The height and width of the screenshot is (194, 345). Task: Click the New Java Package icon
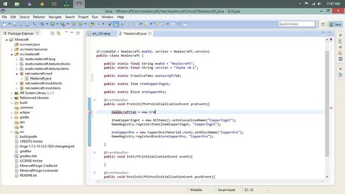74,24
